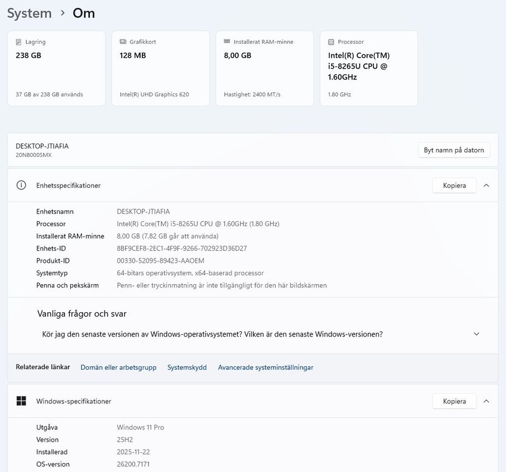
Task: Click the Om breadcrumb title
Action: pyautogui.click(x=84, y=14)
